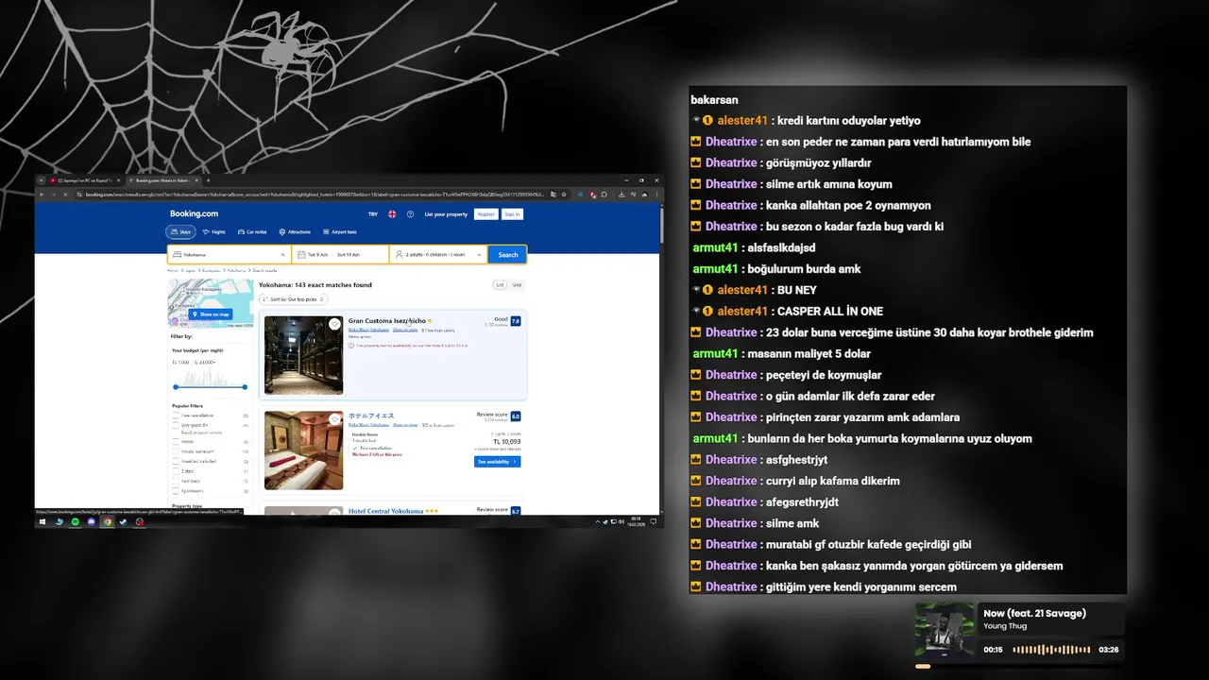
Task: Click Show on map button
Action: click(212, 314)
